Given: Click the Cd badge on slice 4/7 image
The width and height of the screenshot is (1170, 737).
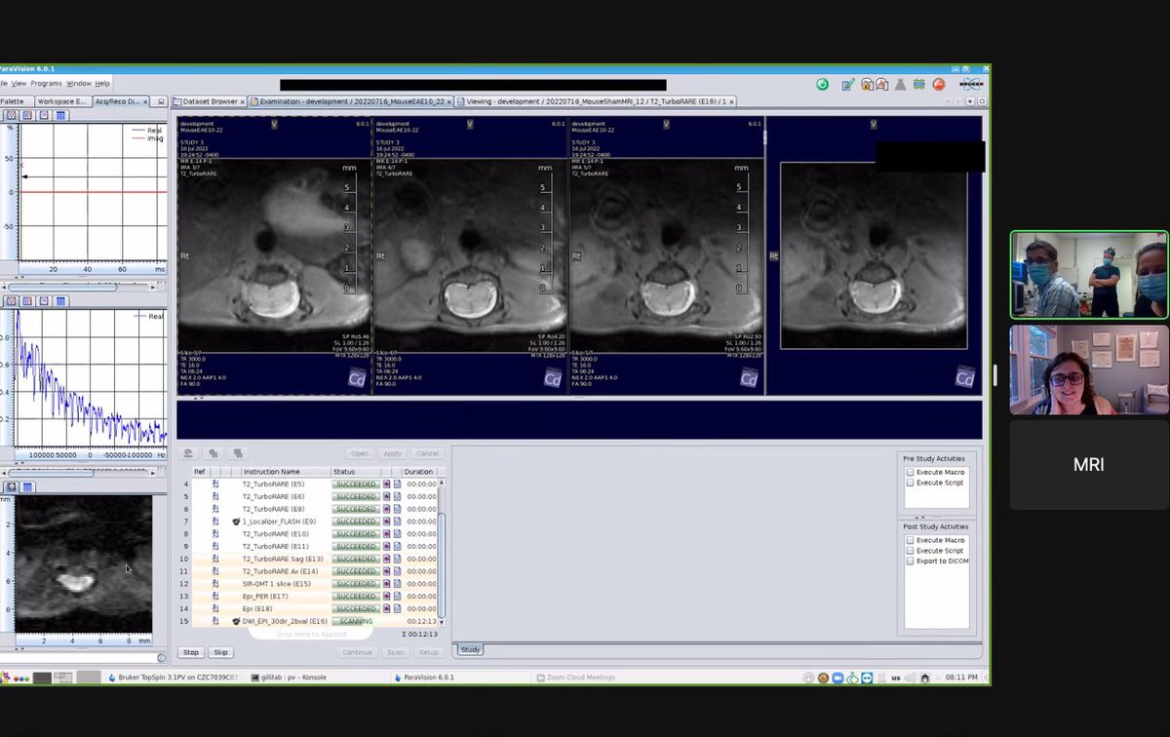Looking at the screenshot, I should (x=553, y=378).
